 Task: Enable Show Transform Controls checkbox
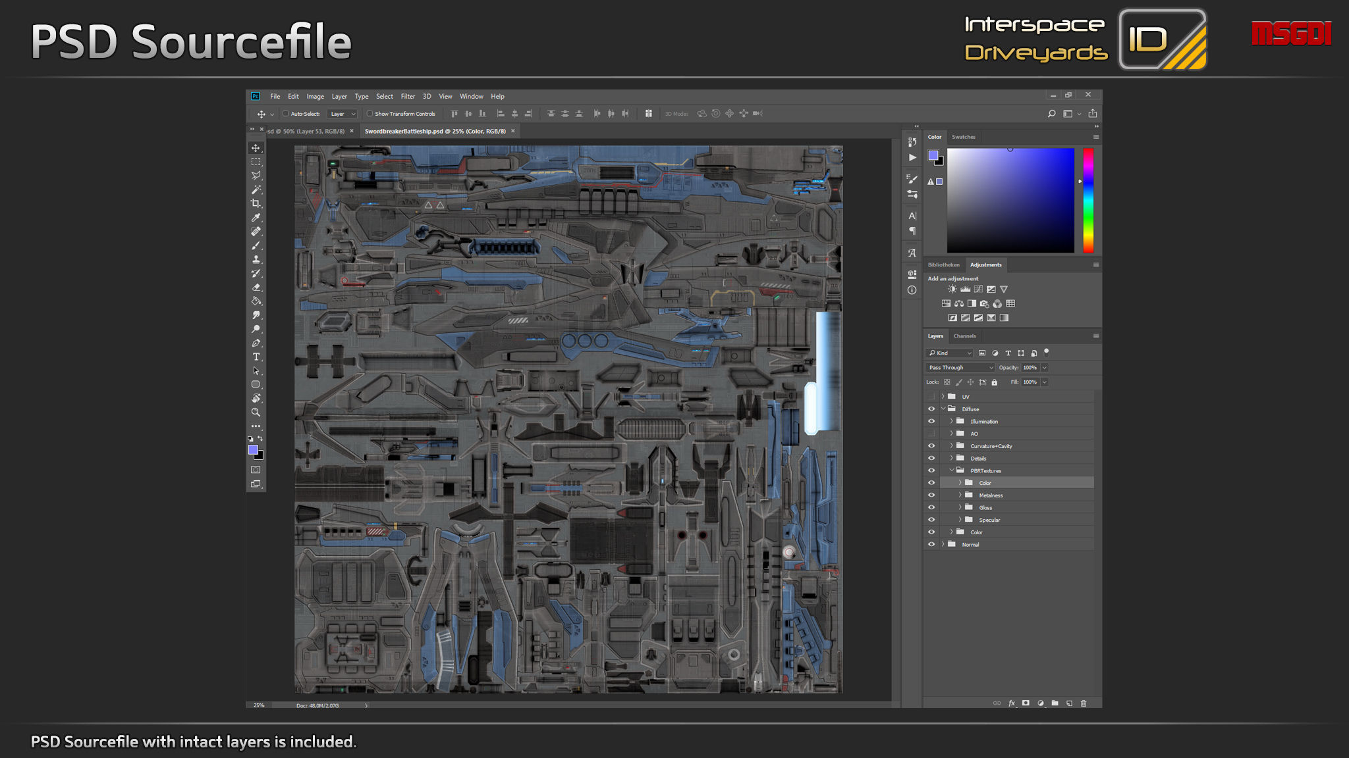[x=370, y=114]
